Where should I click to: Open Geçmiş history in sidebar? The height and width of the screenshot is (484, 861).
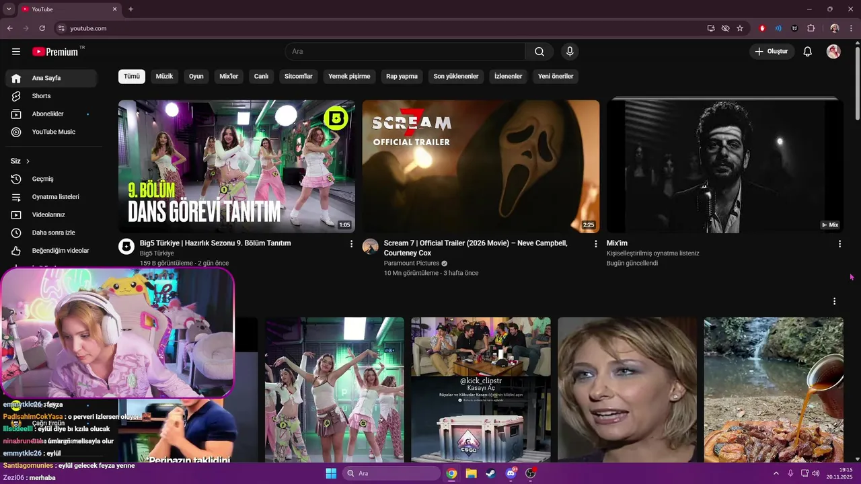(51, 179)
